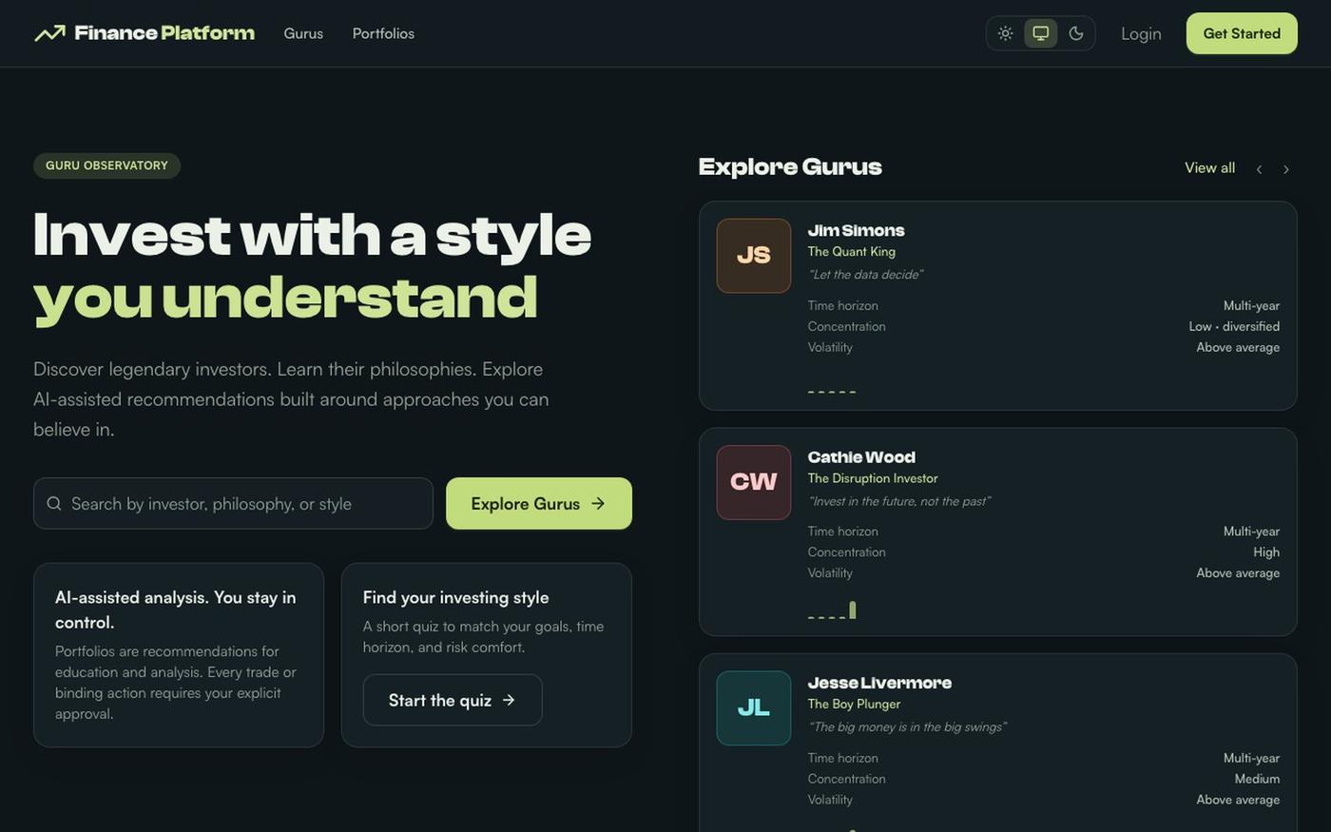
Task: Go to previous gurus with left chevron
Action: (1259, 169)
